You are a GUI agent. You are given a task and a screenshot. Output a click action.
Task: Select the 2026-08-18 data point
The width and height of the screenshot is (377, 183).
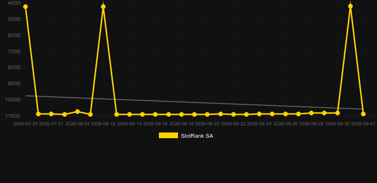181,114
